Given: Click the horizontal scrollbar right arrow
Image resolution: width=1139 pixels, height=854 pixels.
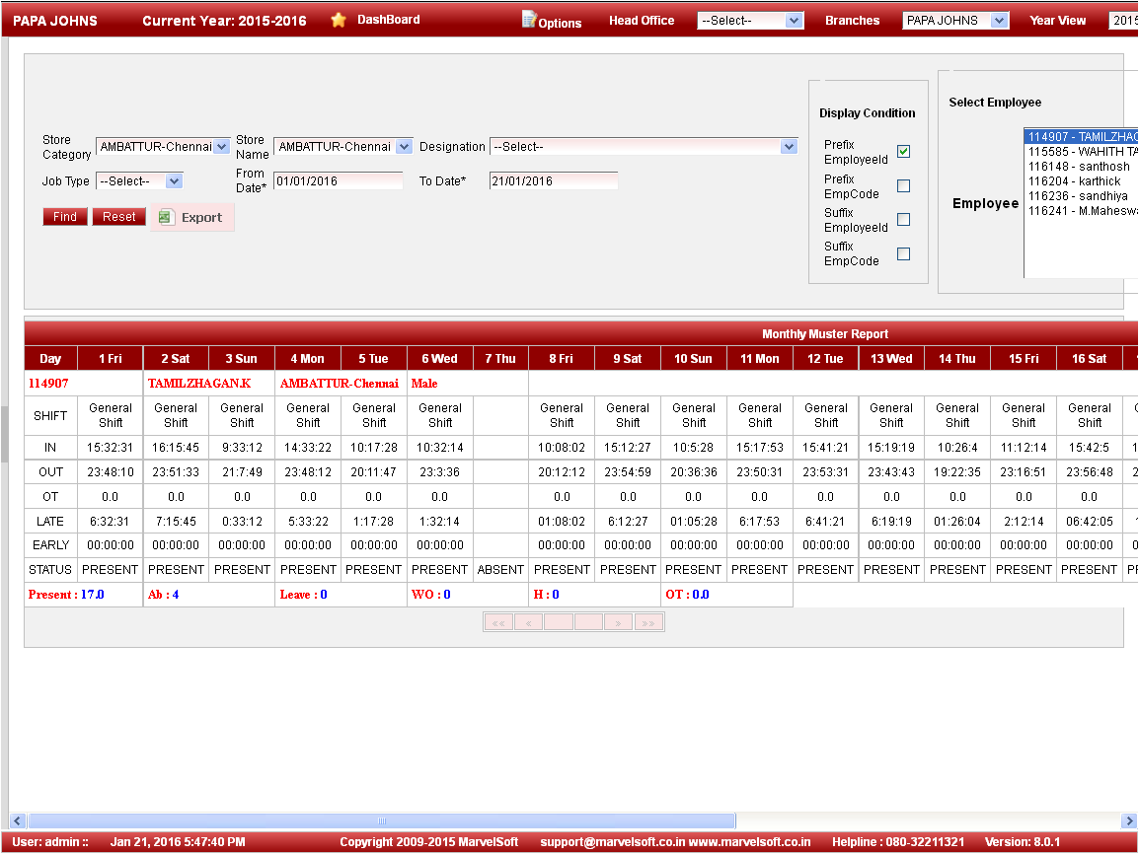Looking at the screenshot, I should coord(1129,820).
